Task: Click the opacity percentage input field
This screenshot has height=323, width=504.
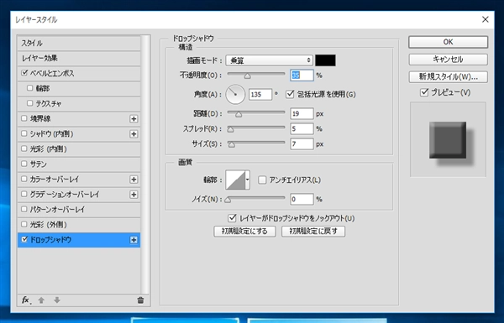Action: click(x=302, y=76)
